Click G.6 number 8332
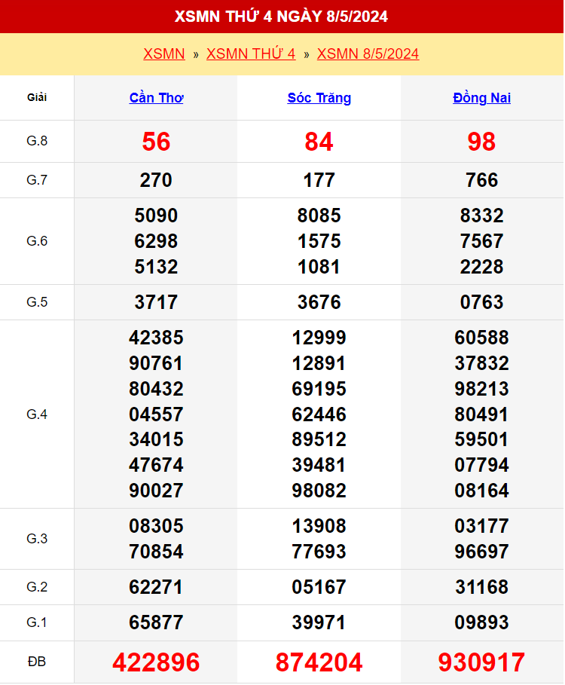Screen dimensions: 565x685 [482, 216]
